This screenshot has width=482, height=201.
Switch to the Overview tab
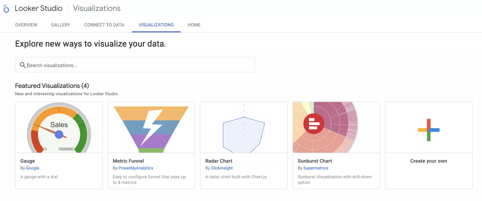pyautogui.click(x=26, y=25)
